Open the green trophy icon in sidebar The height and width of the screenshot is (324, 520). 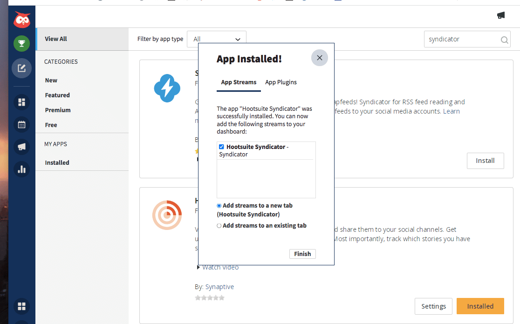point(21,43)
